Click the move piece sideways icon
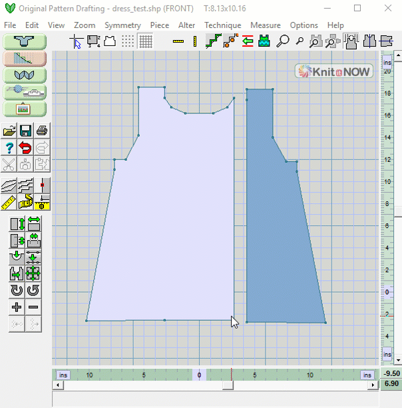This screenshot has height=408, width=402. tap(17, 274)
